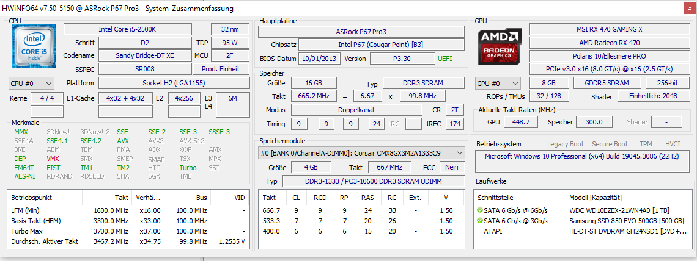Click the SSE4.2 feature label
The width and height of the screenshot is (697, 261).
(91, 141)
